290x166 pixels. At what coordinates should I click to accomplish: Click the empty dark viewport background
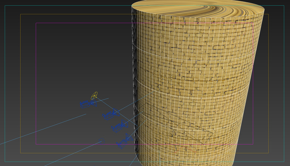point(74,55)
